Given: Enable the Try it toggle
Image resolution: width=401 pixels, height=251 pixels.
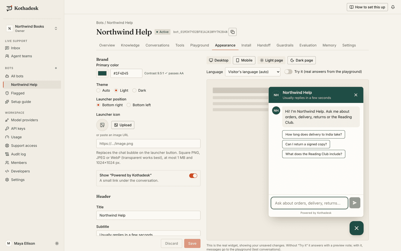Looking at the screenshot, I should click(x=288, y=72).
